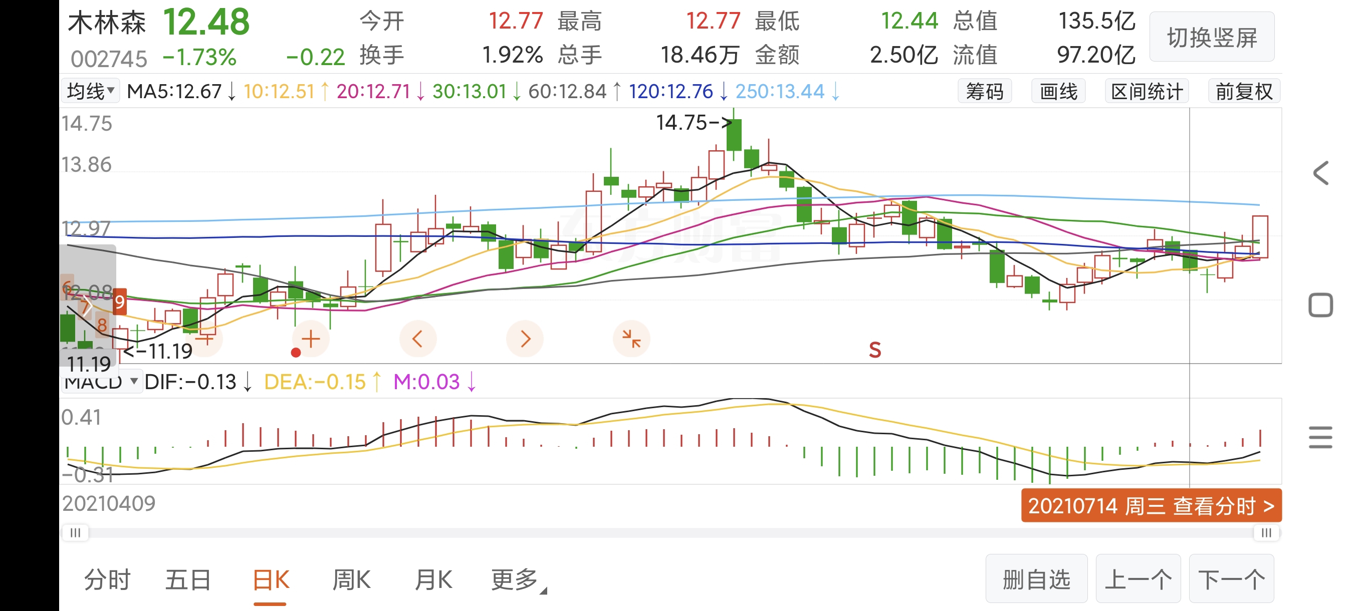
Task: Switch to the 周K tab
Action: [351, 580]
